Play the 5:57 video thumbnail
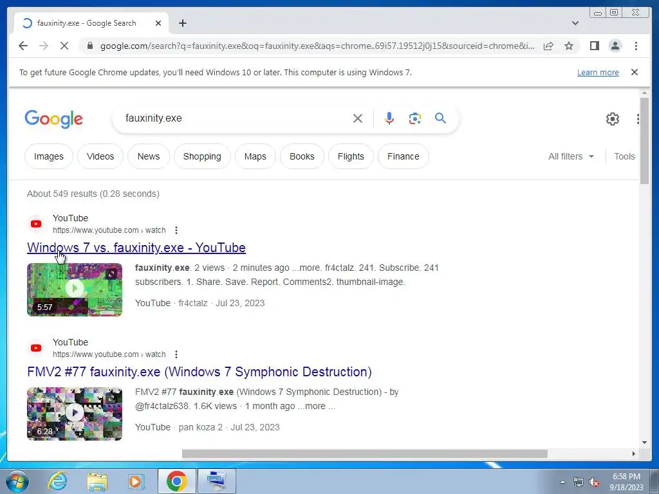This screenshot has height=494, width=659. click(x=75, y=289)
